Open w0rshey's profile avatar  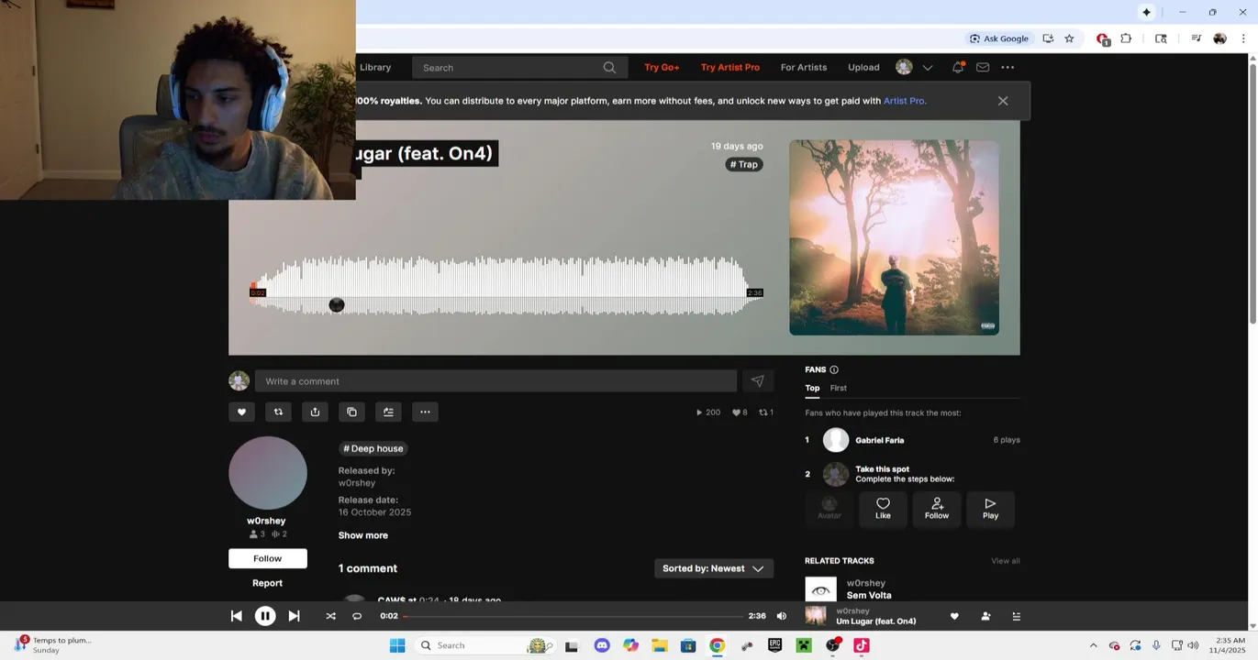[x=268, y=473]
